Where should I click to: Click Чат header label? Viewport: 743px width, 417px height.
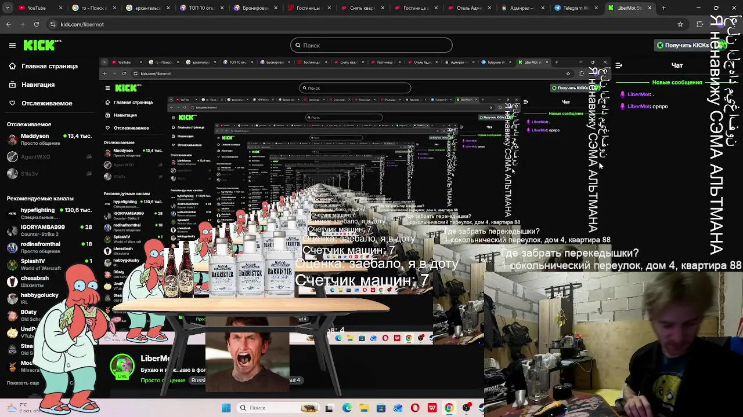(x=677, y=65)
